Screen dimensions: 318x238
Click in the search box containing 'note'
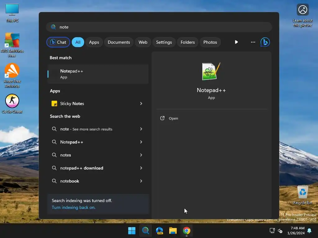click(159, 27)
